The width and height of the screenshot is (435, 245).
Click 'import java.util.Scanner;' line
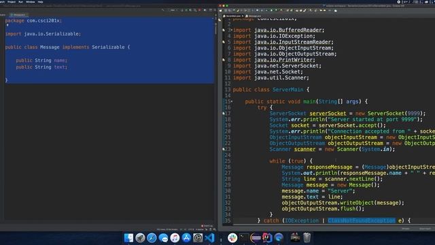(x=271, y=78)
